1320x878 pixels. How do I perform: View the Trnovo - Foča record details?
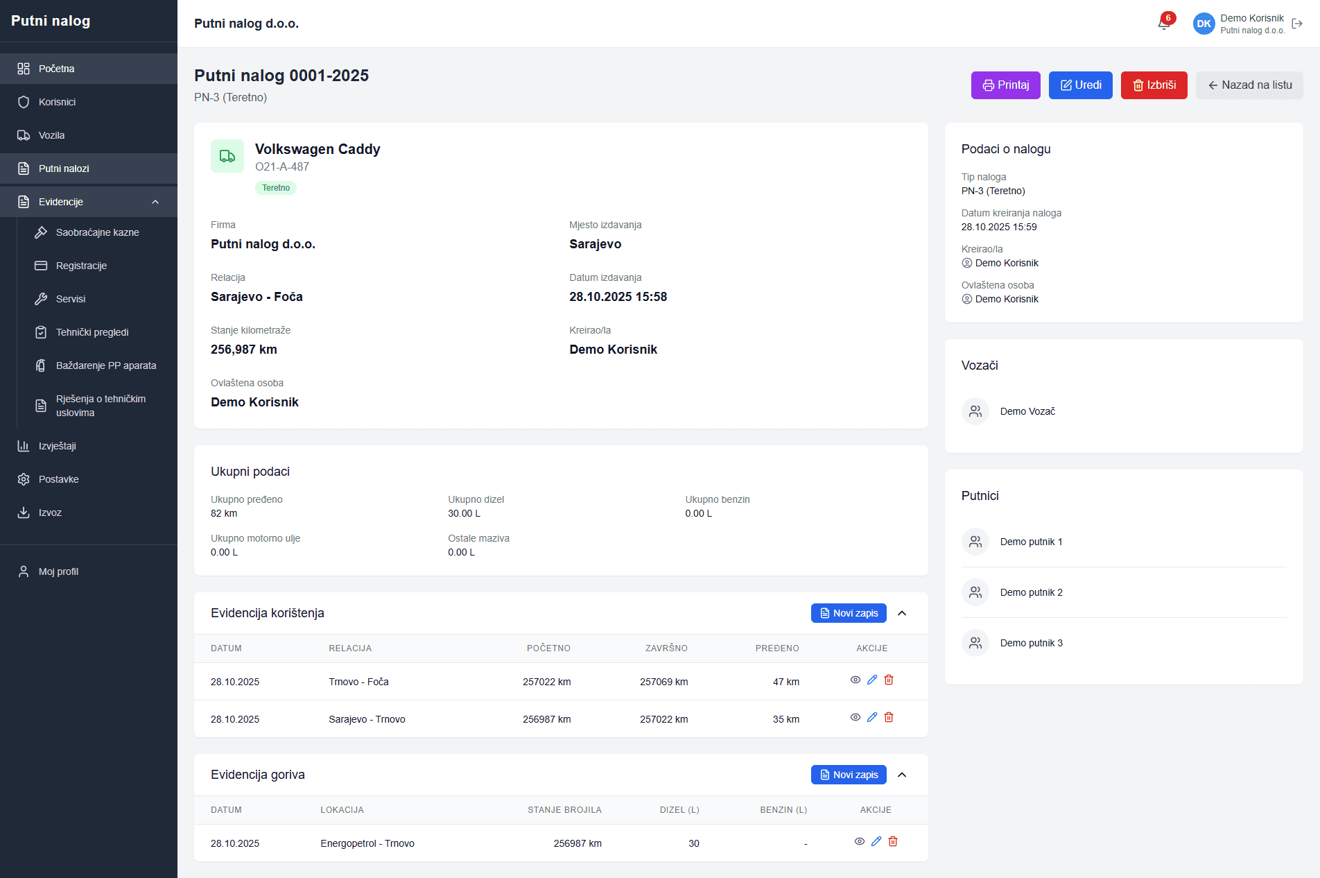coord(856,680)
